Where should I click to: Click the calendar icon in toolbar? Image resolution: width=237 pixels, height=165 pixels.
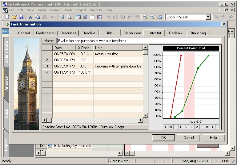click(x=78, y=17)
